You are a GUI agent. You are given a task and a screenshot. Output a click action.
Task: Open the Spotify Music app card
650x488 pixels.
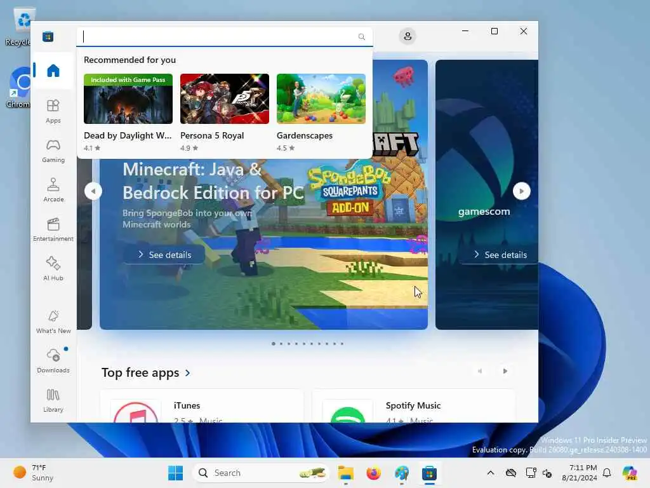(x=413, y=406)
